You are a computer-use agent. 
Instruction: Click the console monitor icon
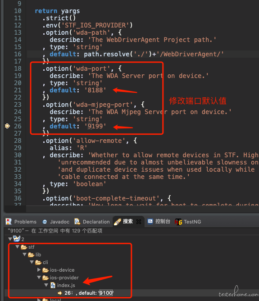click(150, 222)
